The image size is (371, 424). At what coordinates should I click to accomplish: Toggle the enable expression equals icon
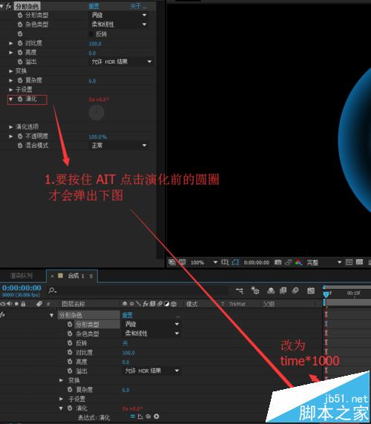point(133,417)
